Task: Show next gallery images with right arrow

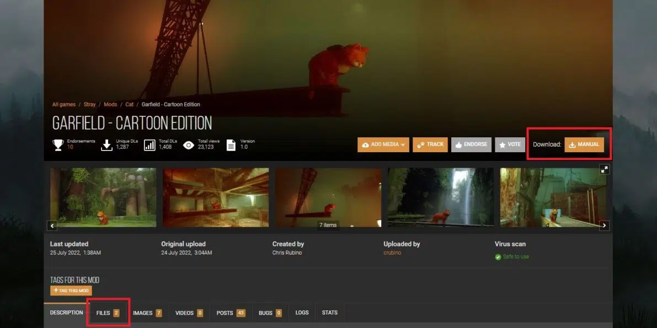Action: [x=604, y=225]
